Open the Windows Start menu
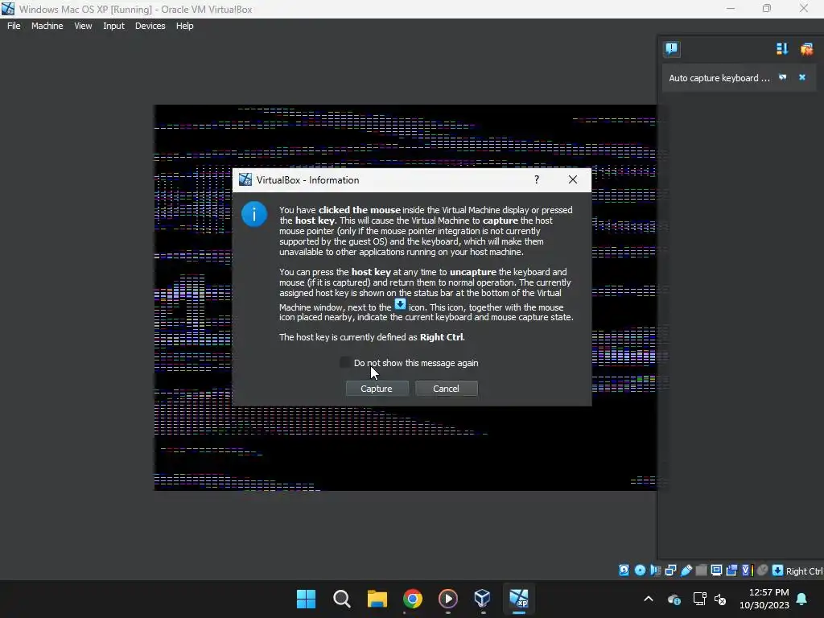This screenshot has width=824, height=618. click(306, 599)
